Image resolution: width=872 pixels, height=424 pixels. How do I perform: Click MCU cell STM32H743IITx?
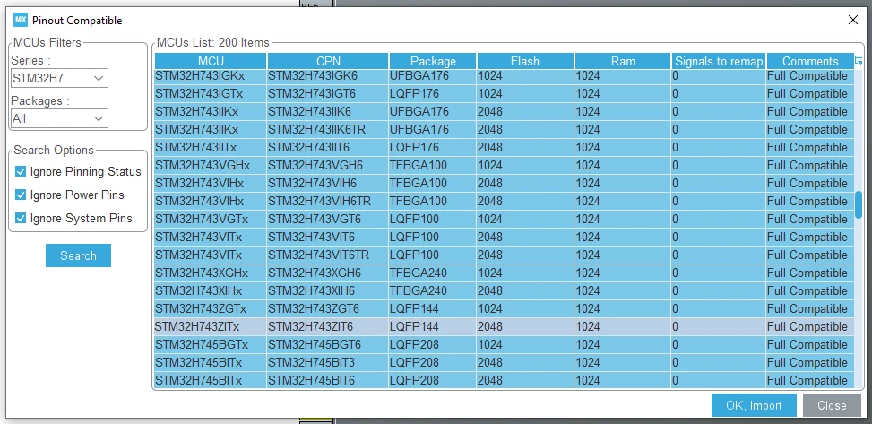pyautogui.click(x=211, y=147)
